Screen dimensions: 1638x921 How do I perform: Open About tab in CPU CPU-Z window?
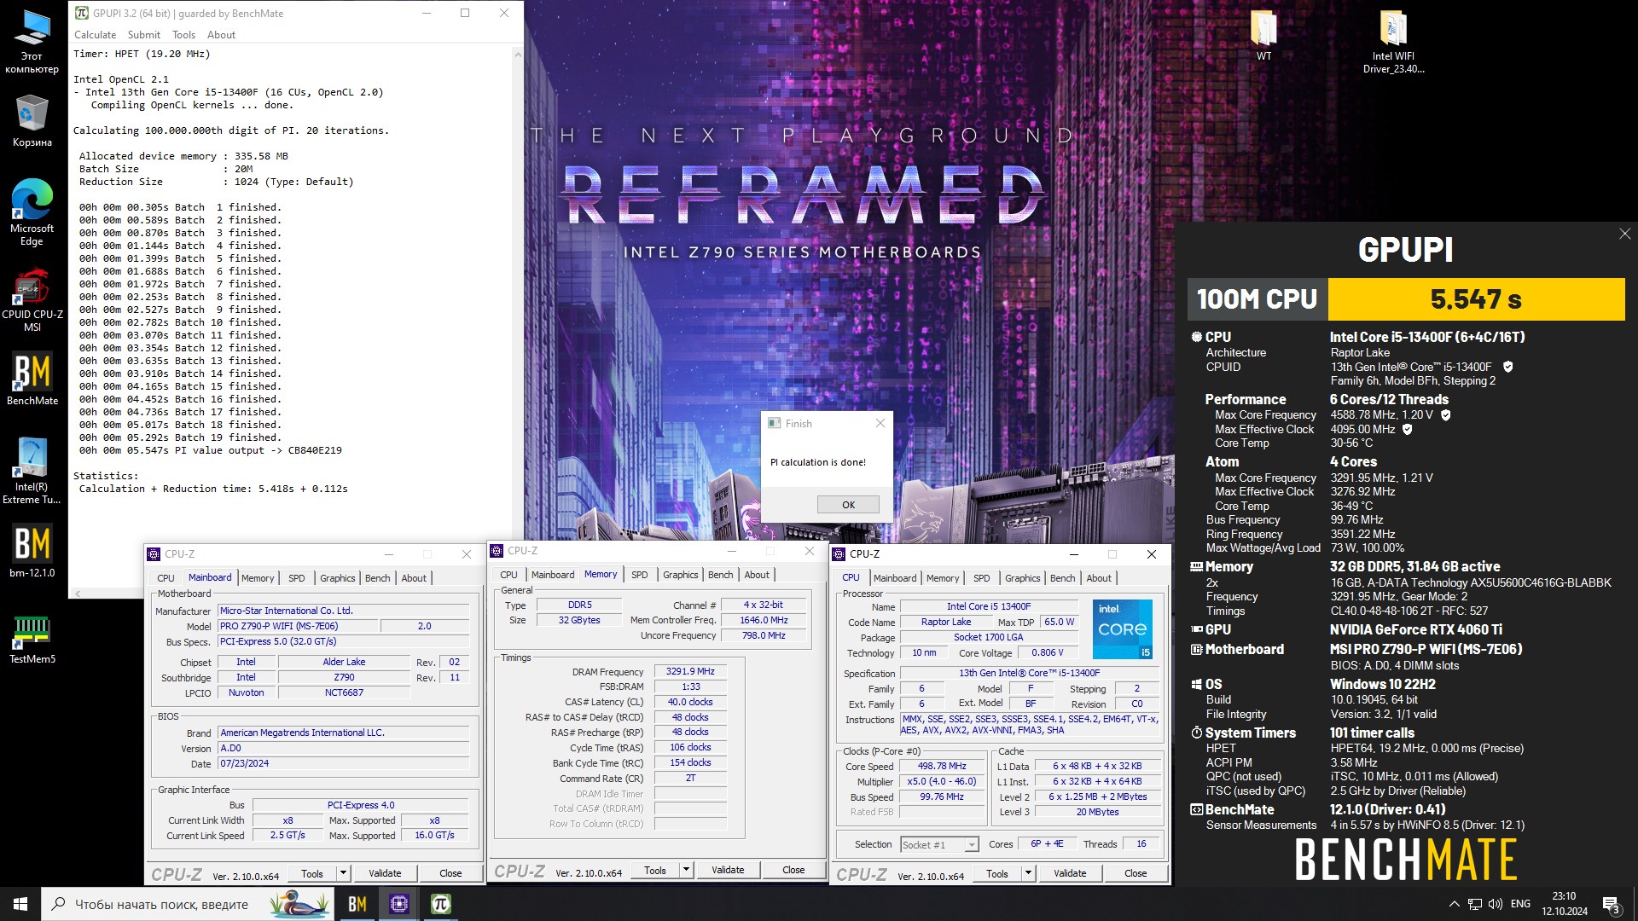click(1098, 578)
